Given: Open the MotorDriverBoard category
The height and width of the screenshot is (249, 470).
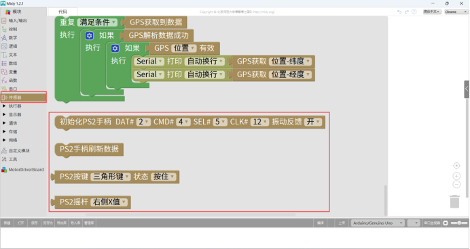Looking at the screenshot, I should [x=26, y=170].
